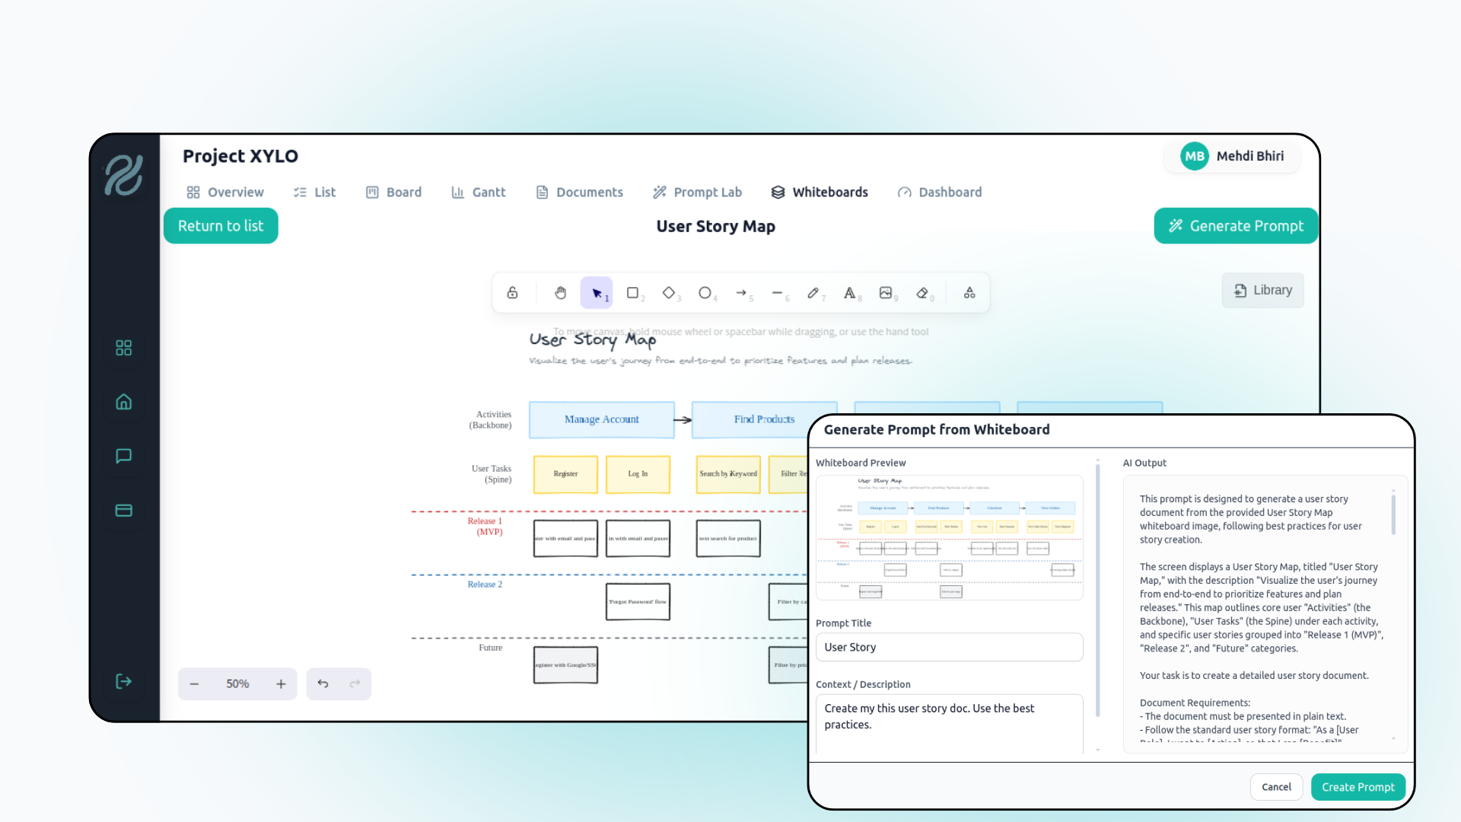The image size is (1461, 822).
Task: Select the Diamond shape tool
Action: (669, 292)
